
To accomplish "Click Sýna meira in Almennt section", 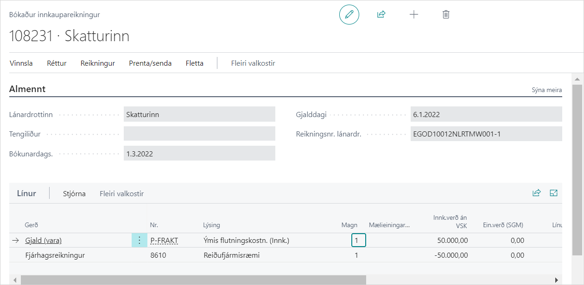I will point(546,90).
